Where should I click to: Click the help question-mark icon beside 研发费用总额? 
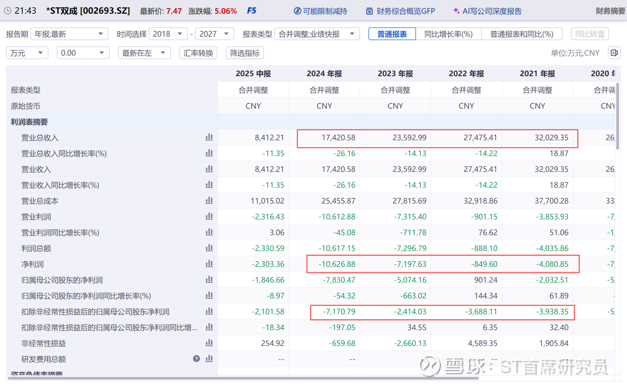tap(196, 359)
